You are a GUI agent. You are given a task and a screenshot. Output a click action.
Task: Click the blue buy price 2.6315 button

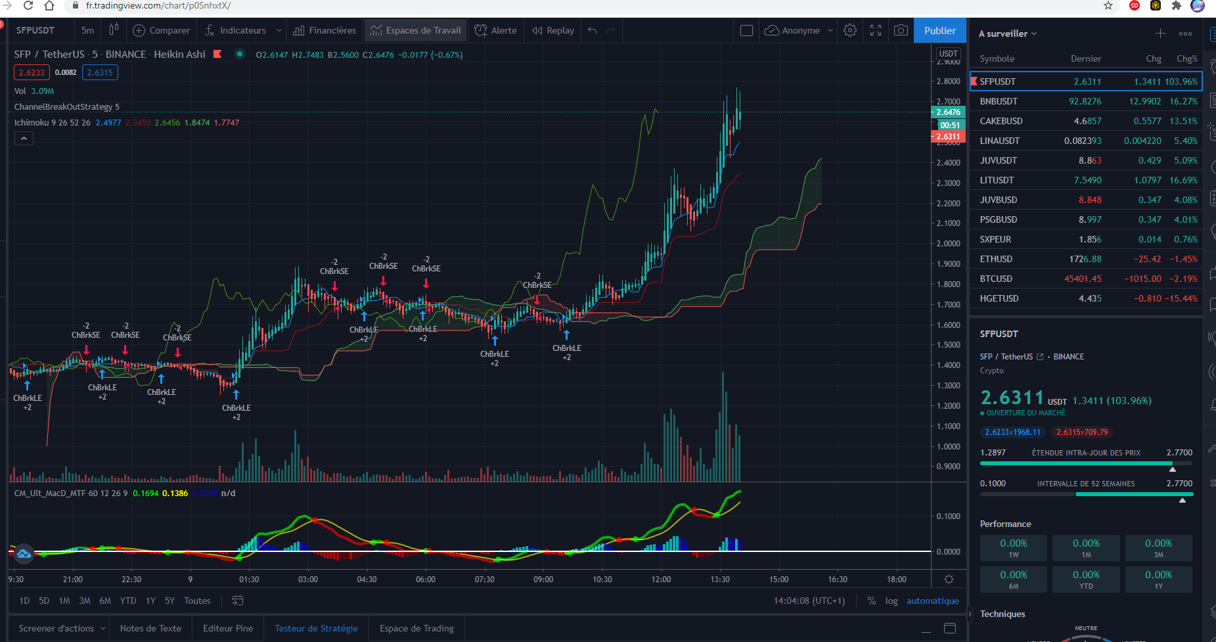[100, 72]
